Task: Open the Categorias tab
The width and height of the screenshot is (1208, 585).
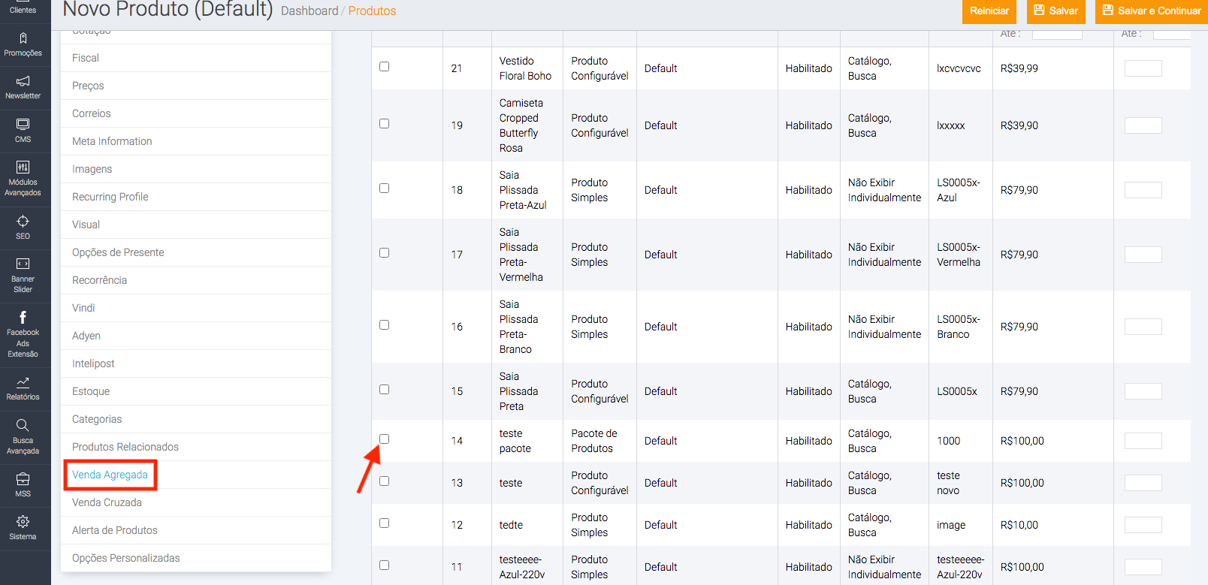Action: [x=196, y=419]
